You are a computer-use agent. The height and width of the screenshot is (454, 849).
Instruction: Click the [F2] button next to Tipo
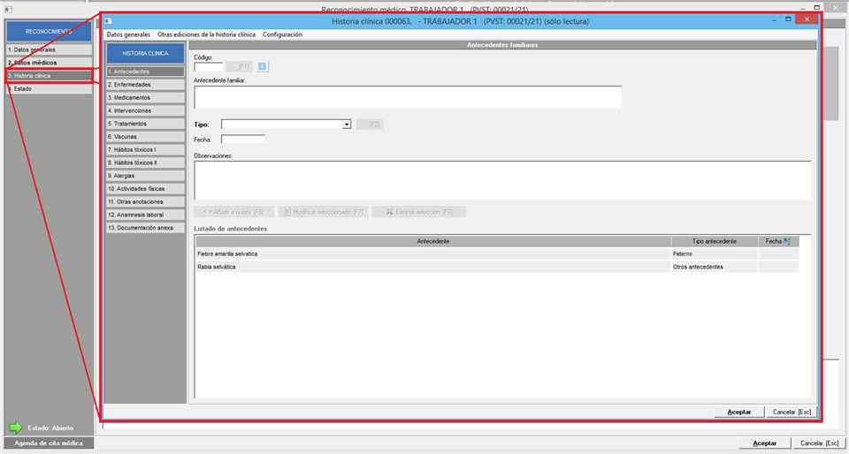[370, 125]
